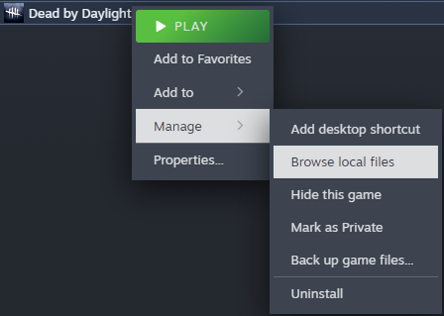Select Mark as Private
The width and height of the screenshot is (444, 316).
point(356,227)
